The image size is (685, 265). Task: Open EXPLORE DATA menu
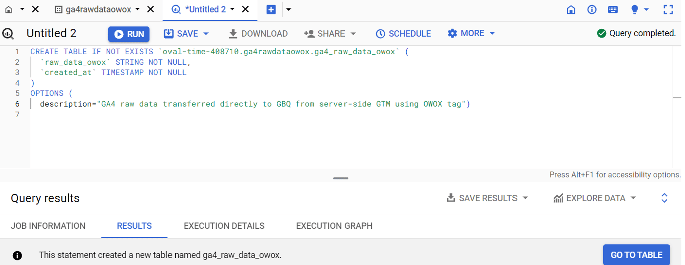595,198
